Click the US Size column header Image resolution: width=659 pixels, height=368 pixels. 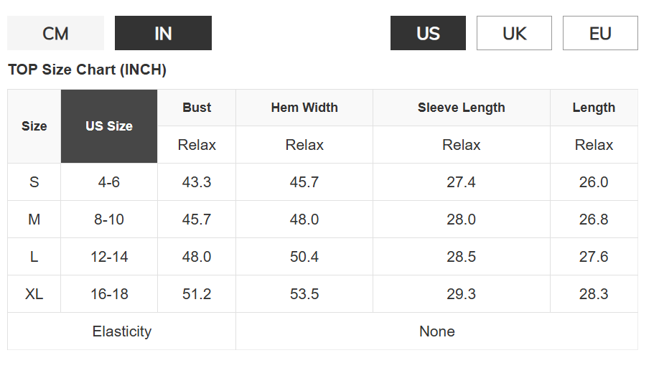coord(109,126)
